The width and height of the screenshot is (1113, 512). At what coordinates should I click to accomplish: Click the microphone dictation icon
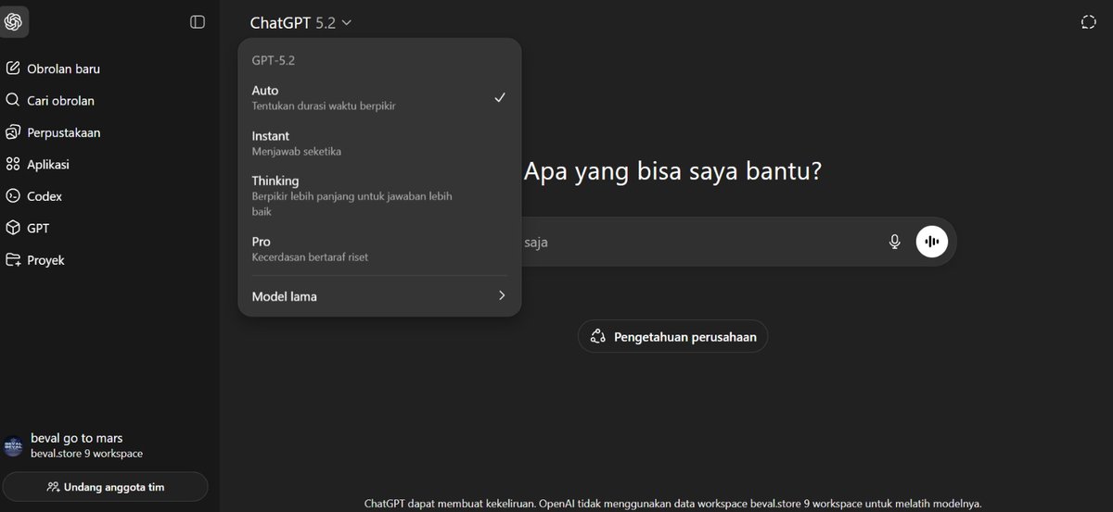(x=894, y=242)
